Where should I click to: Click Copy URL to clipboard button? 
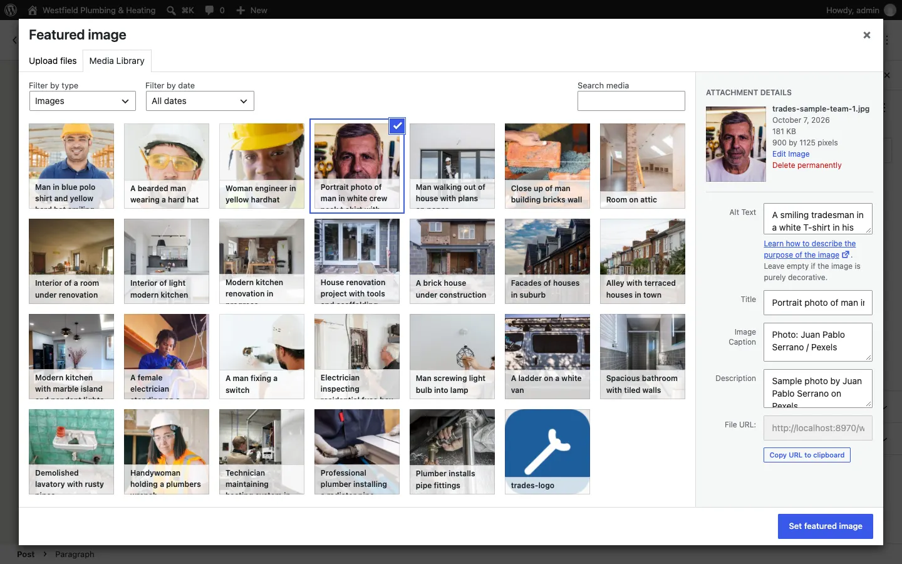click(807, 455)
